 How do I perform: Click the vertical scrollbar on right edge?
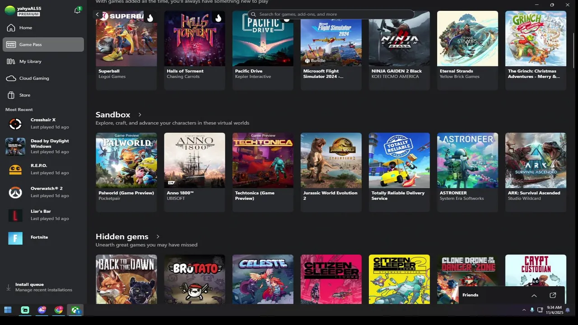pos(573,50)
